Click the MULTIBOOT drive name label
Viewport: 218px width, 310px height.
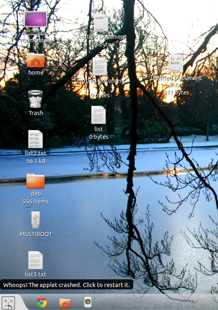pyautogui.click(x=36, y=234)
